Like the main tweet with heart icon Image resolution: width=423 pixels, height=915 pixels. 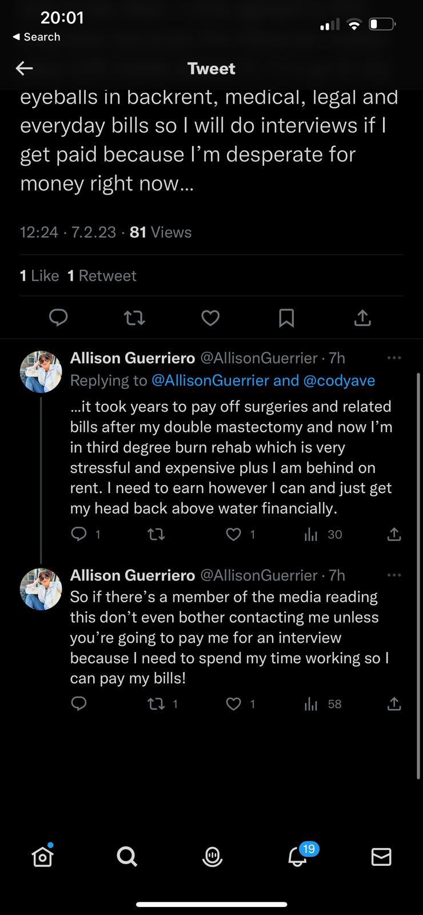[210, 317]
